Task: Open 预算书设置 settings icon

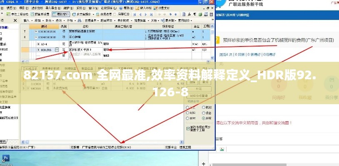Action: [x=32, y=15]
